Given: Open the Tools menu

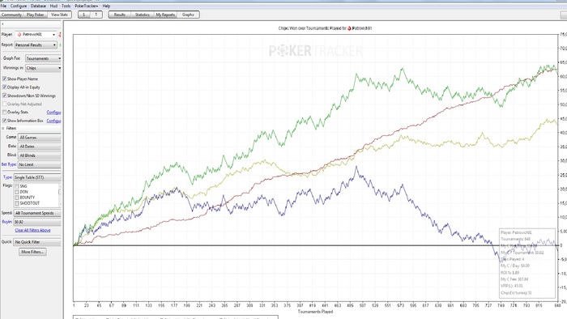Looking at the screenshot, I should click(x=66, y=6).
